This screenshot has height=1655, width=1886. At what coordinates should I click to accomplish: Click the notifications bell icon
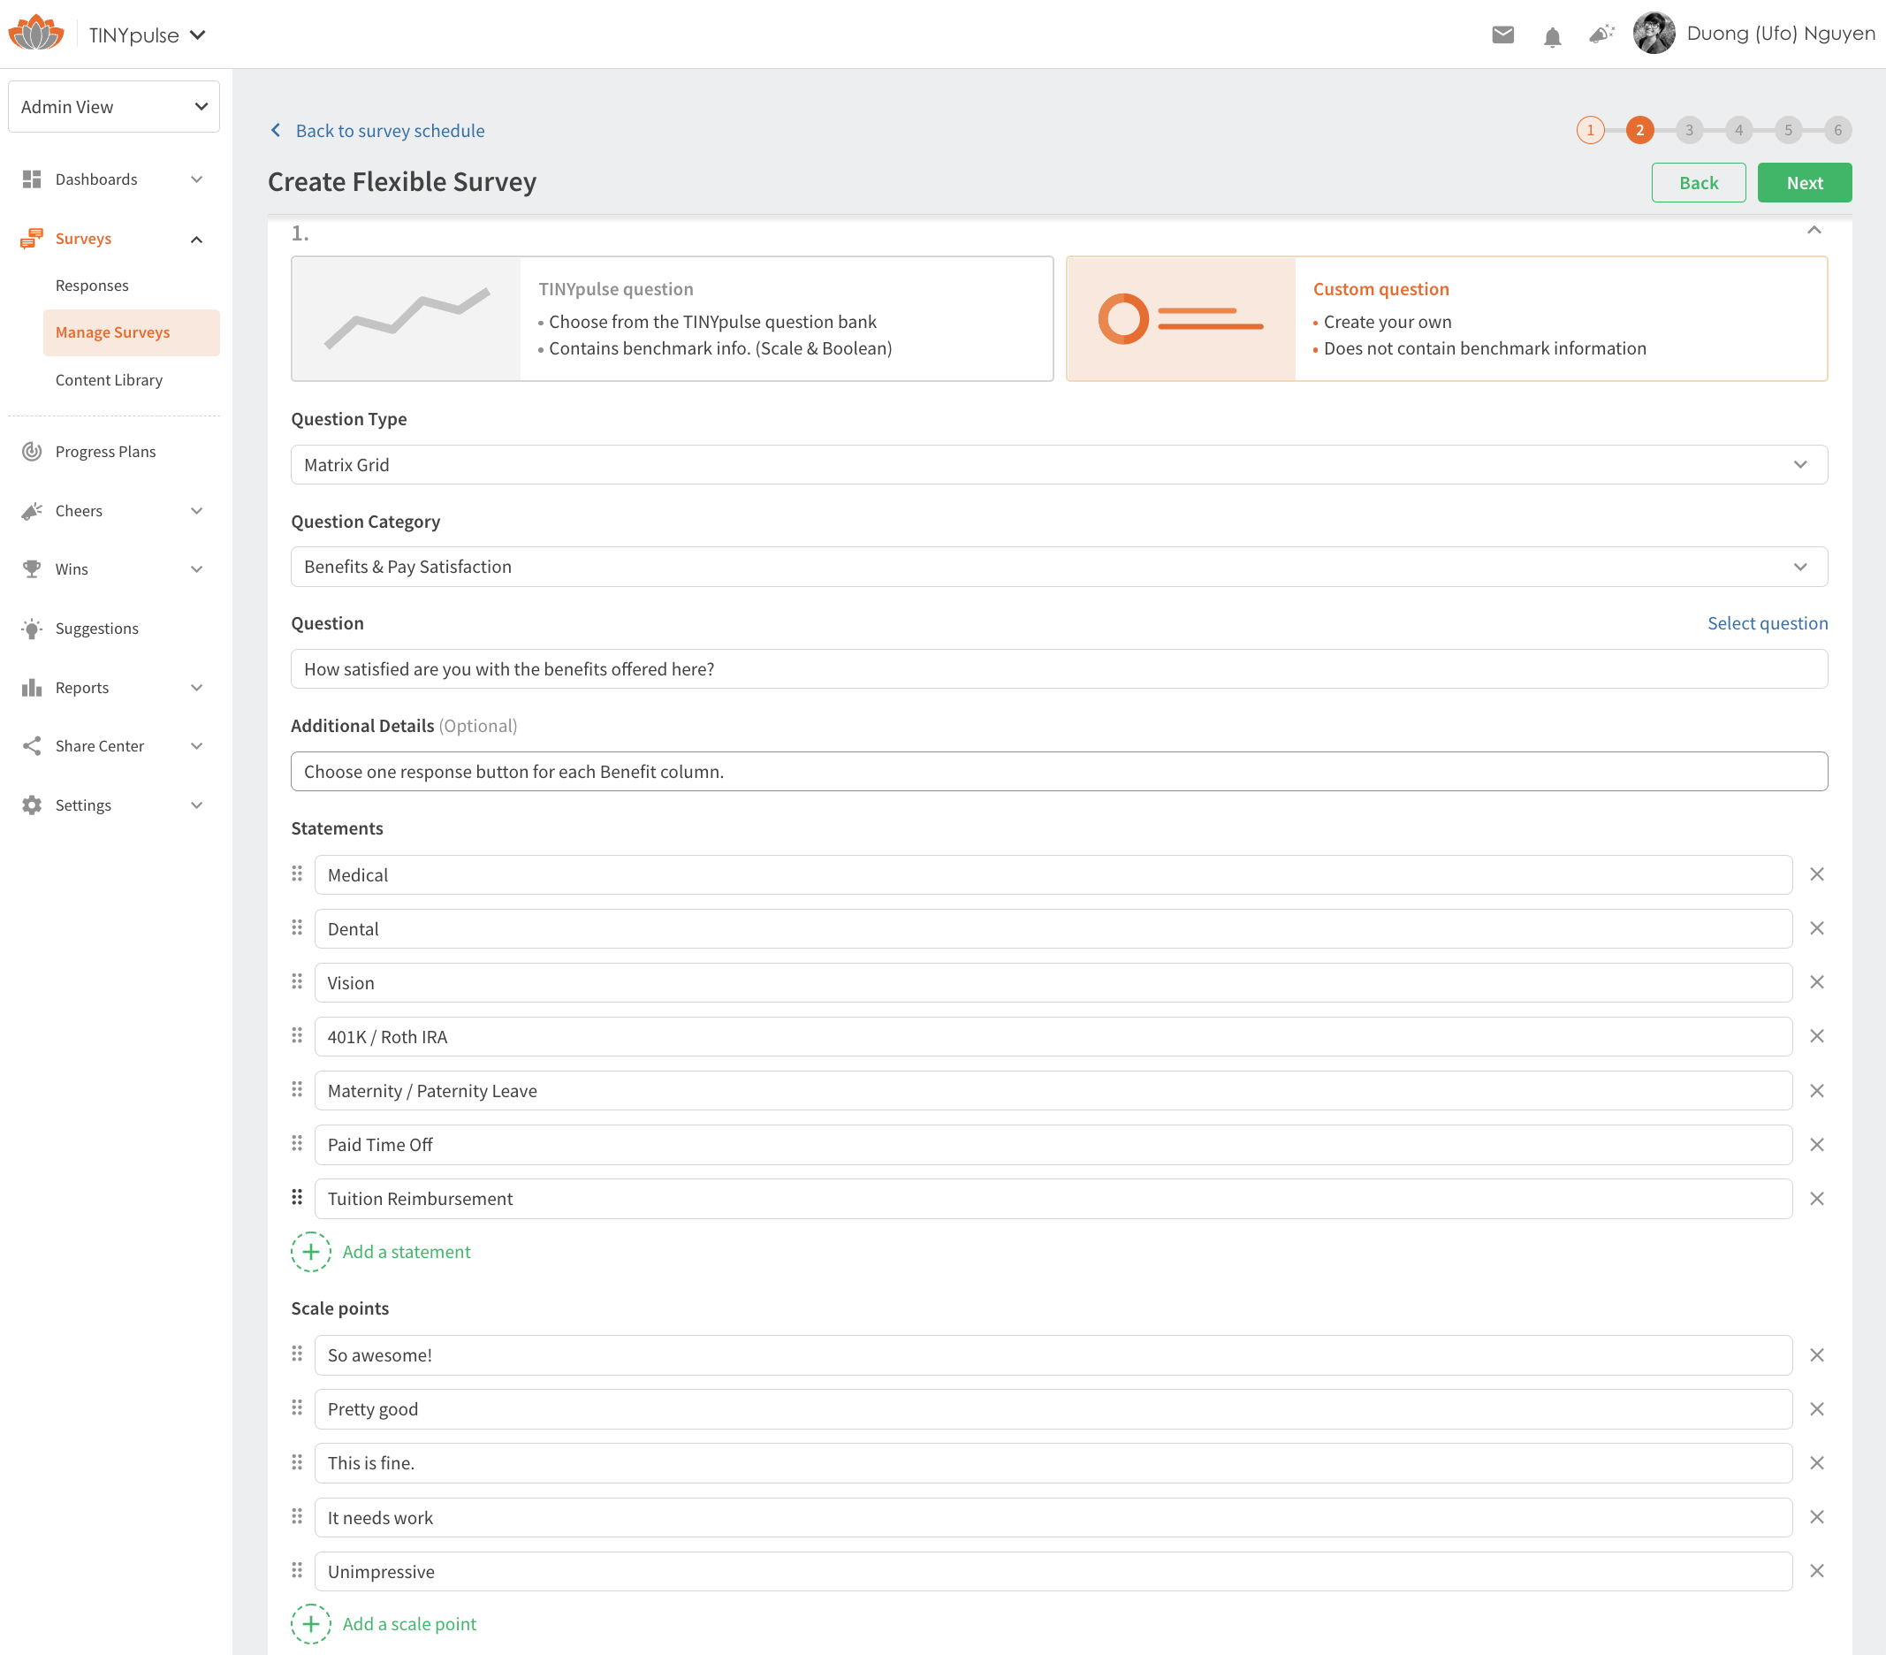click(x=1552, y=36)
